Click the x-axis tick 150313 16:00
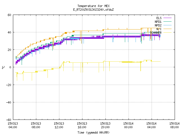The image size is (180, 135). [x=82, y=125]
